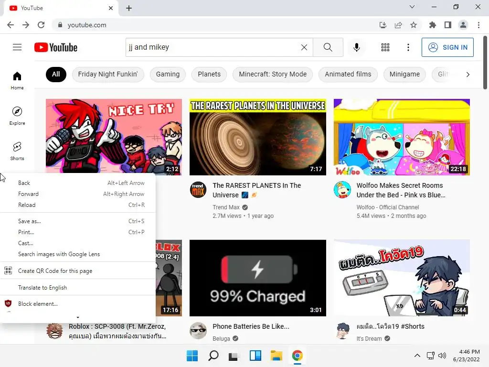Start voice search with microphone icon
Viewport: 489px width, 367px height.
[x=356, y=47]
